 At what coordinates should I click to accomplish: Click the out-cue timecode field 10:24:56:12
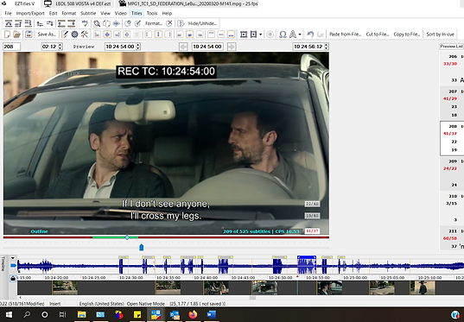click(311, 47)
